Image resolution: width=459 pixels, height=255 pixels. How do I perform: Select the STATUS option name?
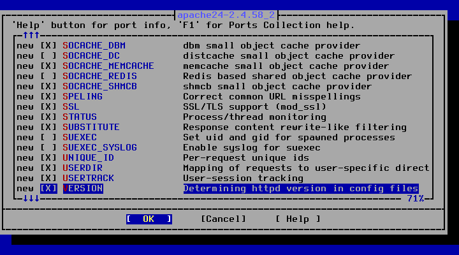pos(80,117)
